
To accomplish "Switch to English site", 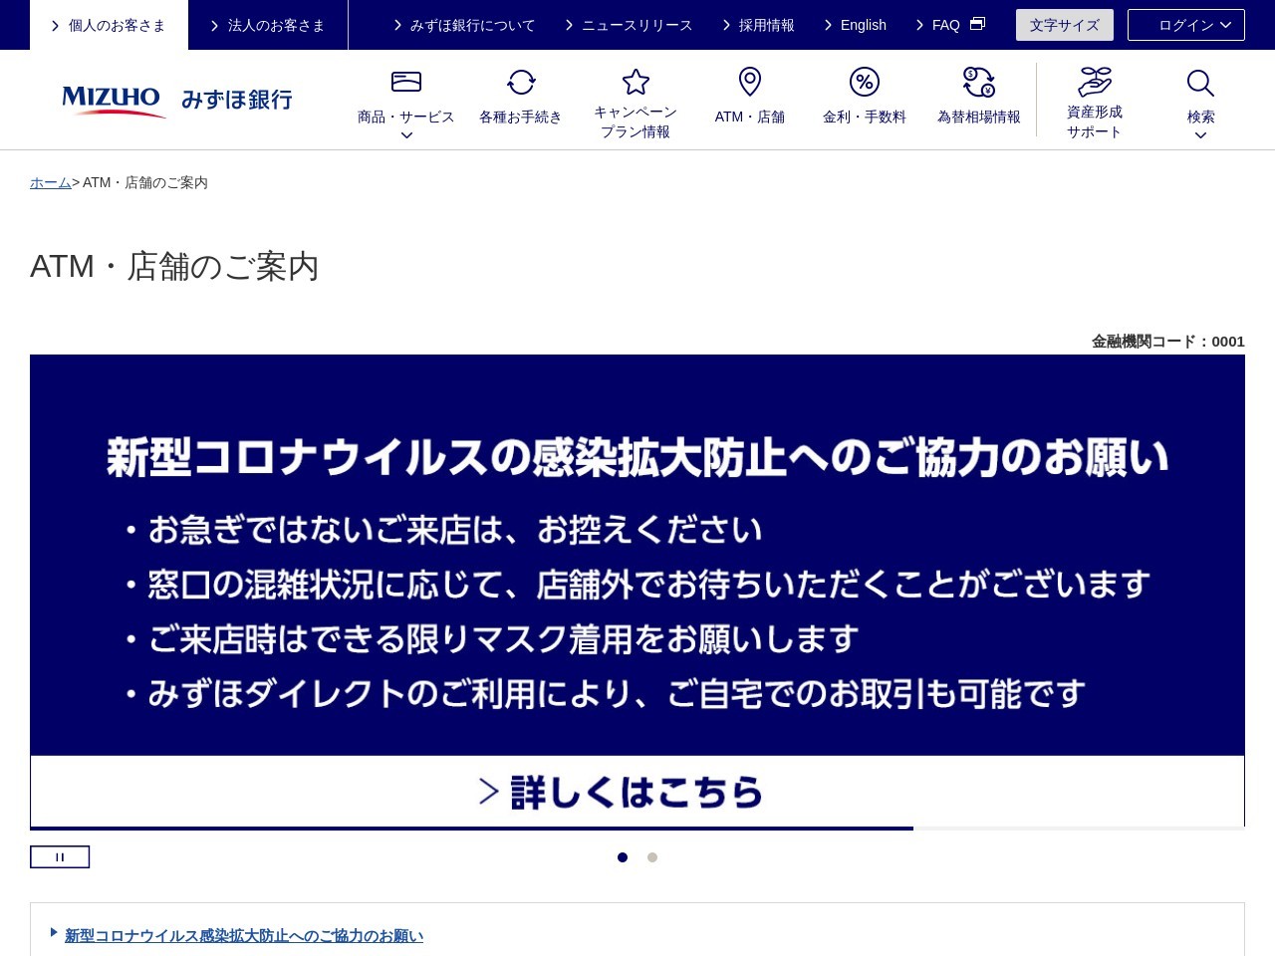I will pos(856,25).
